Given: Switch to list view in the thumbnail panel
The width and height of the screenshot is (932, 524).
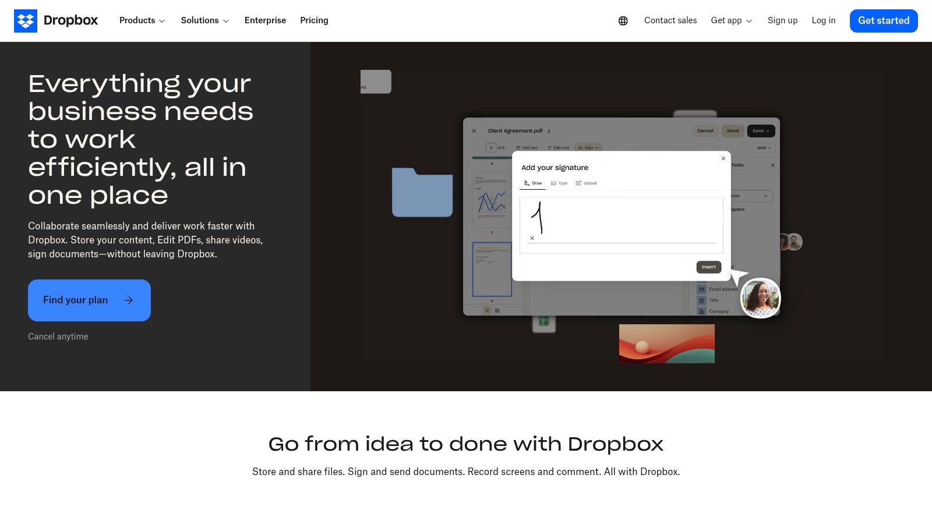Looking at the screenshot, I should click(488, 311).
